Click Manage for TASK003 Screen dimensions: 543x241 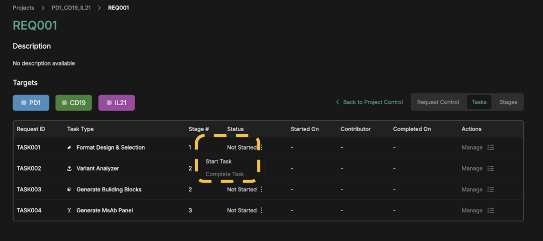472,190
